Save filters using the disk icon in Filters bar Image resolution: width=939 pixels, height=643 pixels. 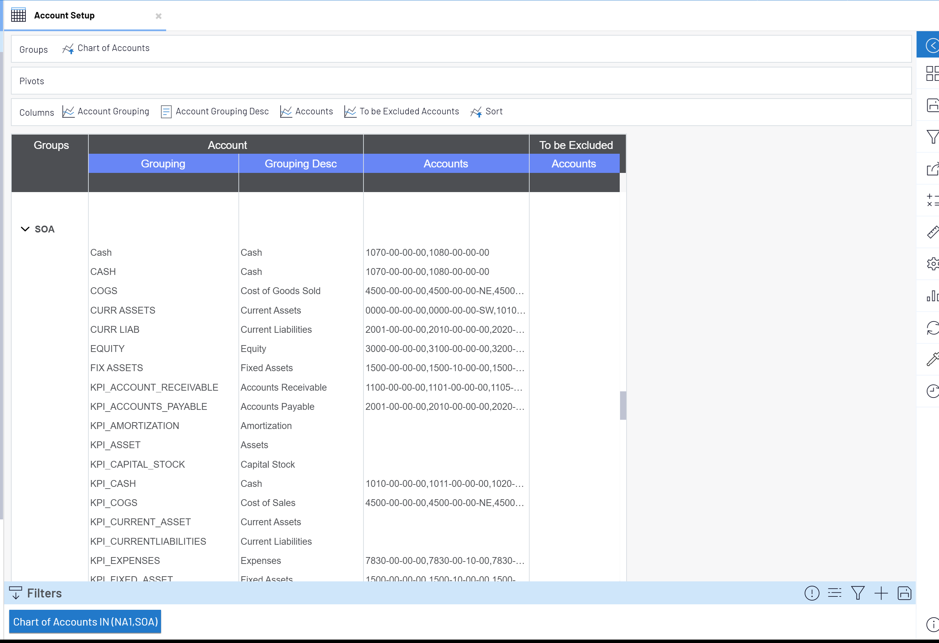[x=905, y=593]
